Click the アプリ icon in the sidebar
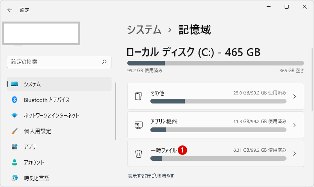 click(14, 147)
